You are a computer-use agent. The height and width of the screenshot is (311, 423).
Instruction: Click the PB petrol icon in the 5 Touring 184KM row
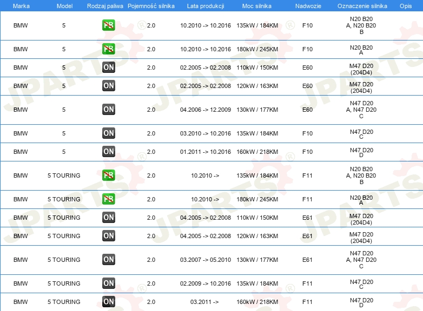tap(108, 175)
